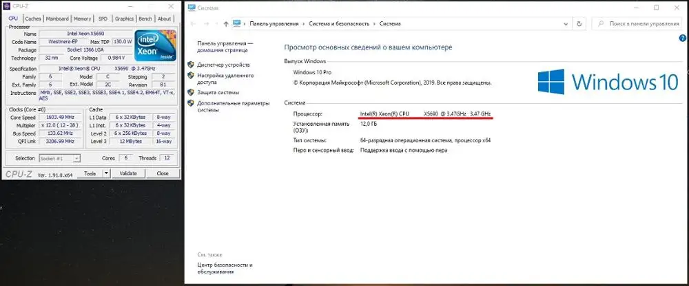This screenshot has height=286, width=689.
Task: Select the SPD tab in CPU-Z
Action: (x=103, y=19)
